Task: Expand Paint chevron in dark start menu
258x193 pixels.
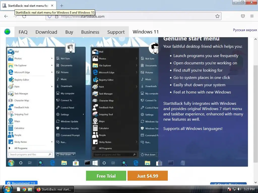Action: click(x=136, y=86)
